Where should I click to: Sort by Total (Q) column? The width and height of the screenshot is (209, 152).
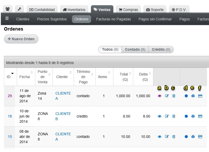click(x=123, y=77)
